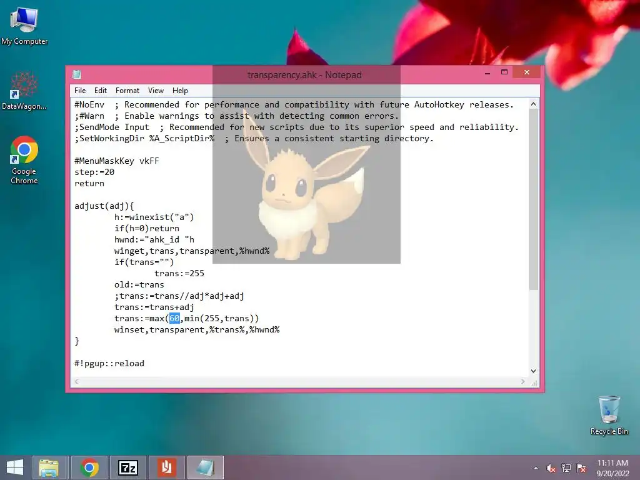Image resolution: width=640 pixels, height=480 pixels.
Task: Click the highlighted 60 value in max()
Action: [174, 318]
